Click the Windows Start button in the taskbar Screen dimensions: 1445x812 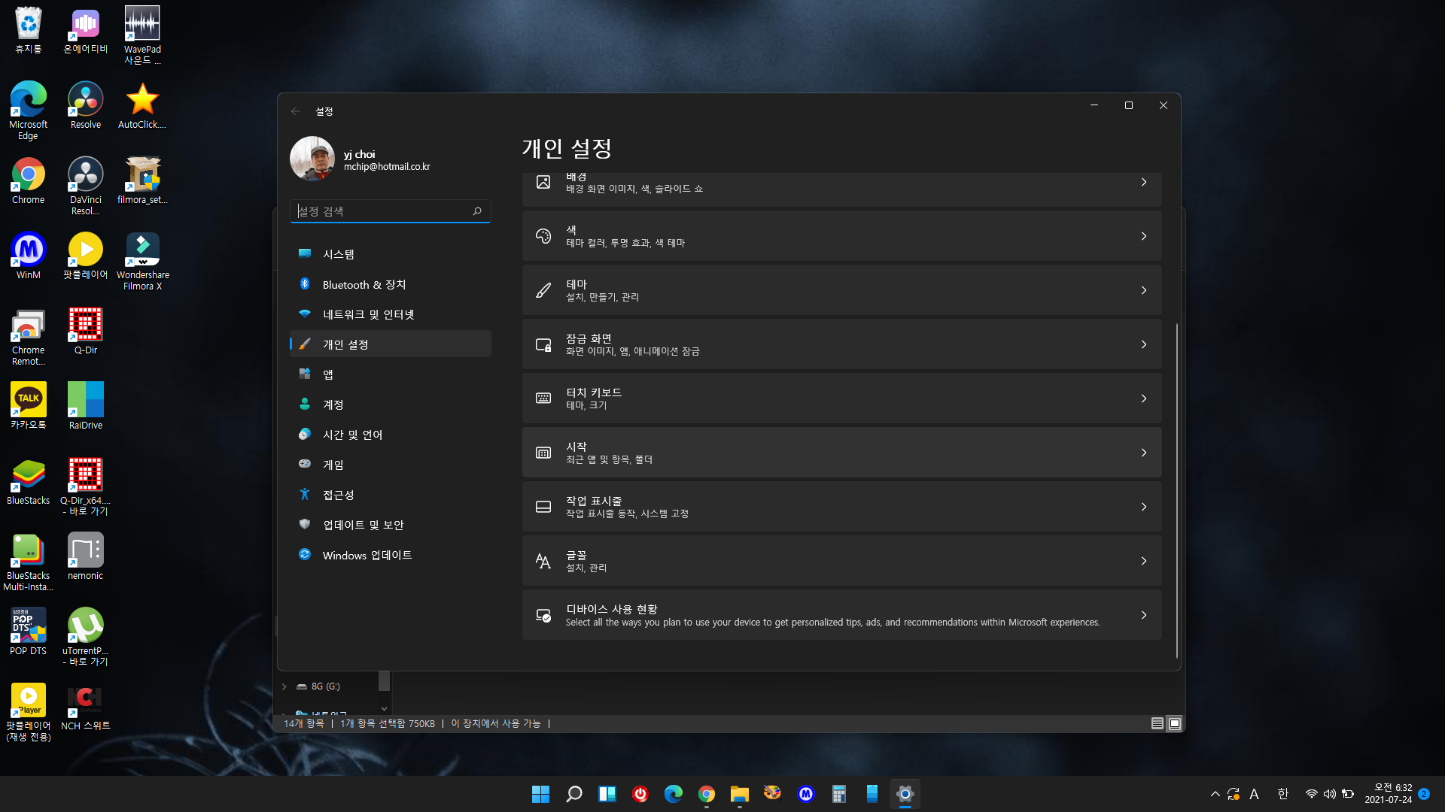click(540, 794)
